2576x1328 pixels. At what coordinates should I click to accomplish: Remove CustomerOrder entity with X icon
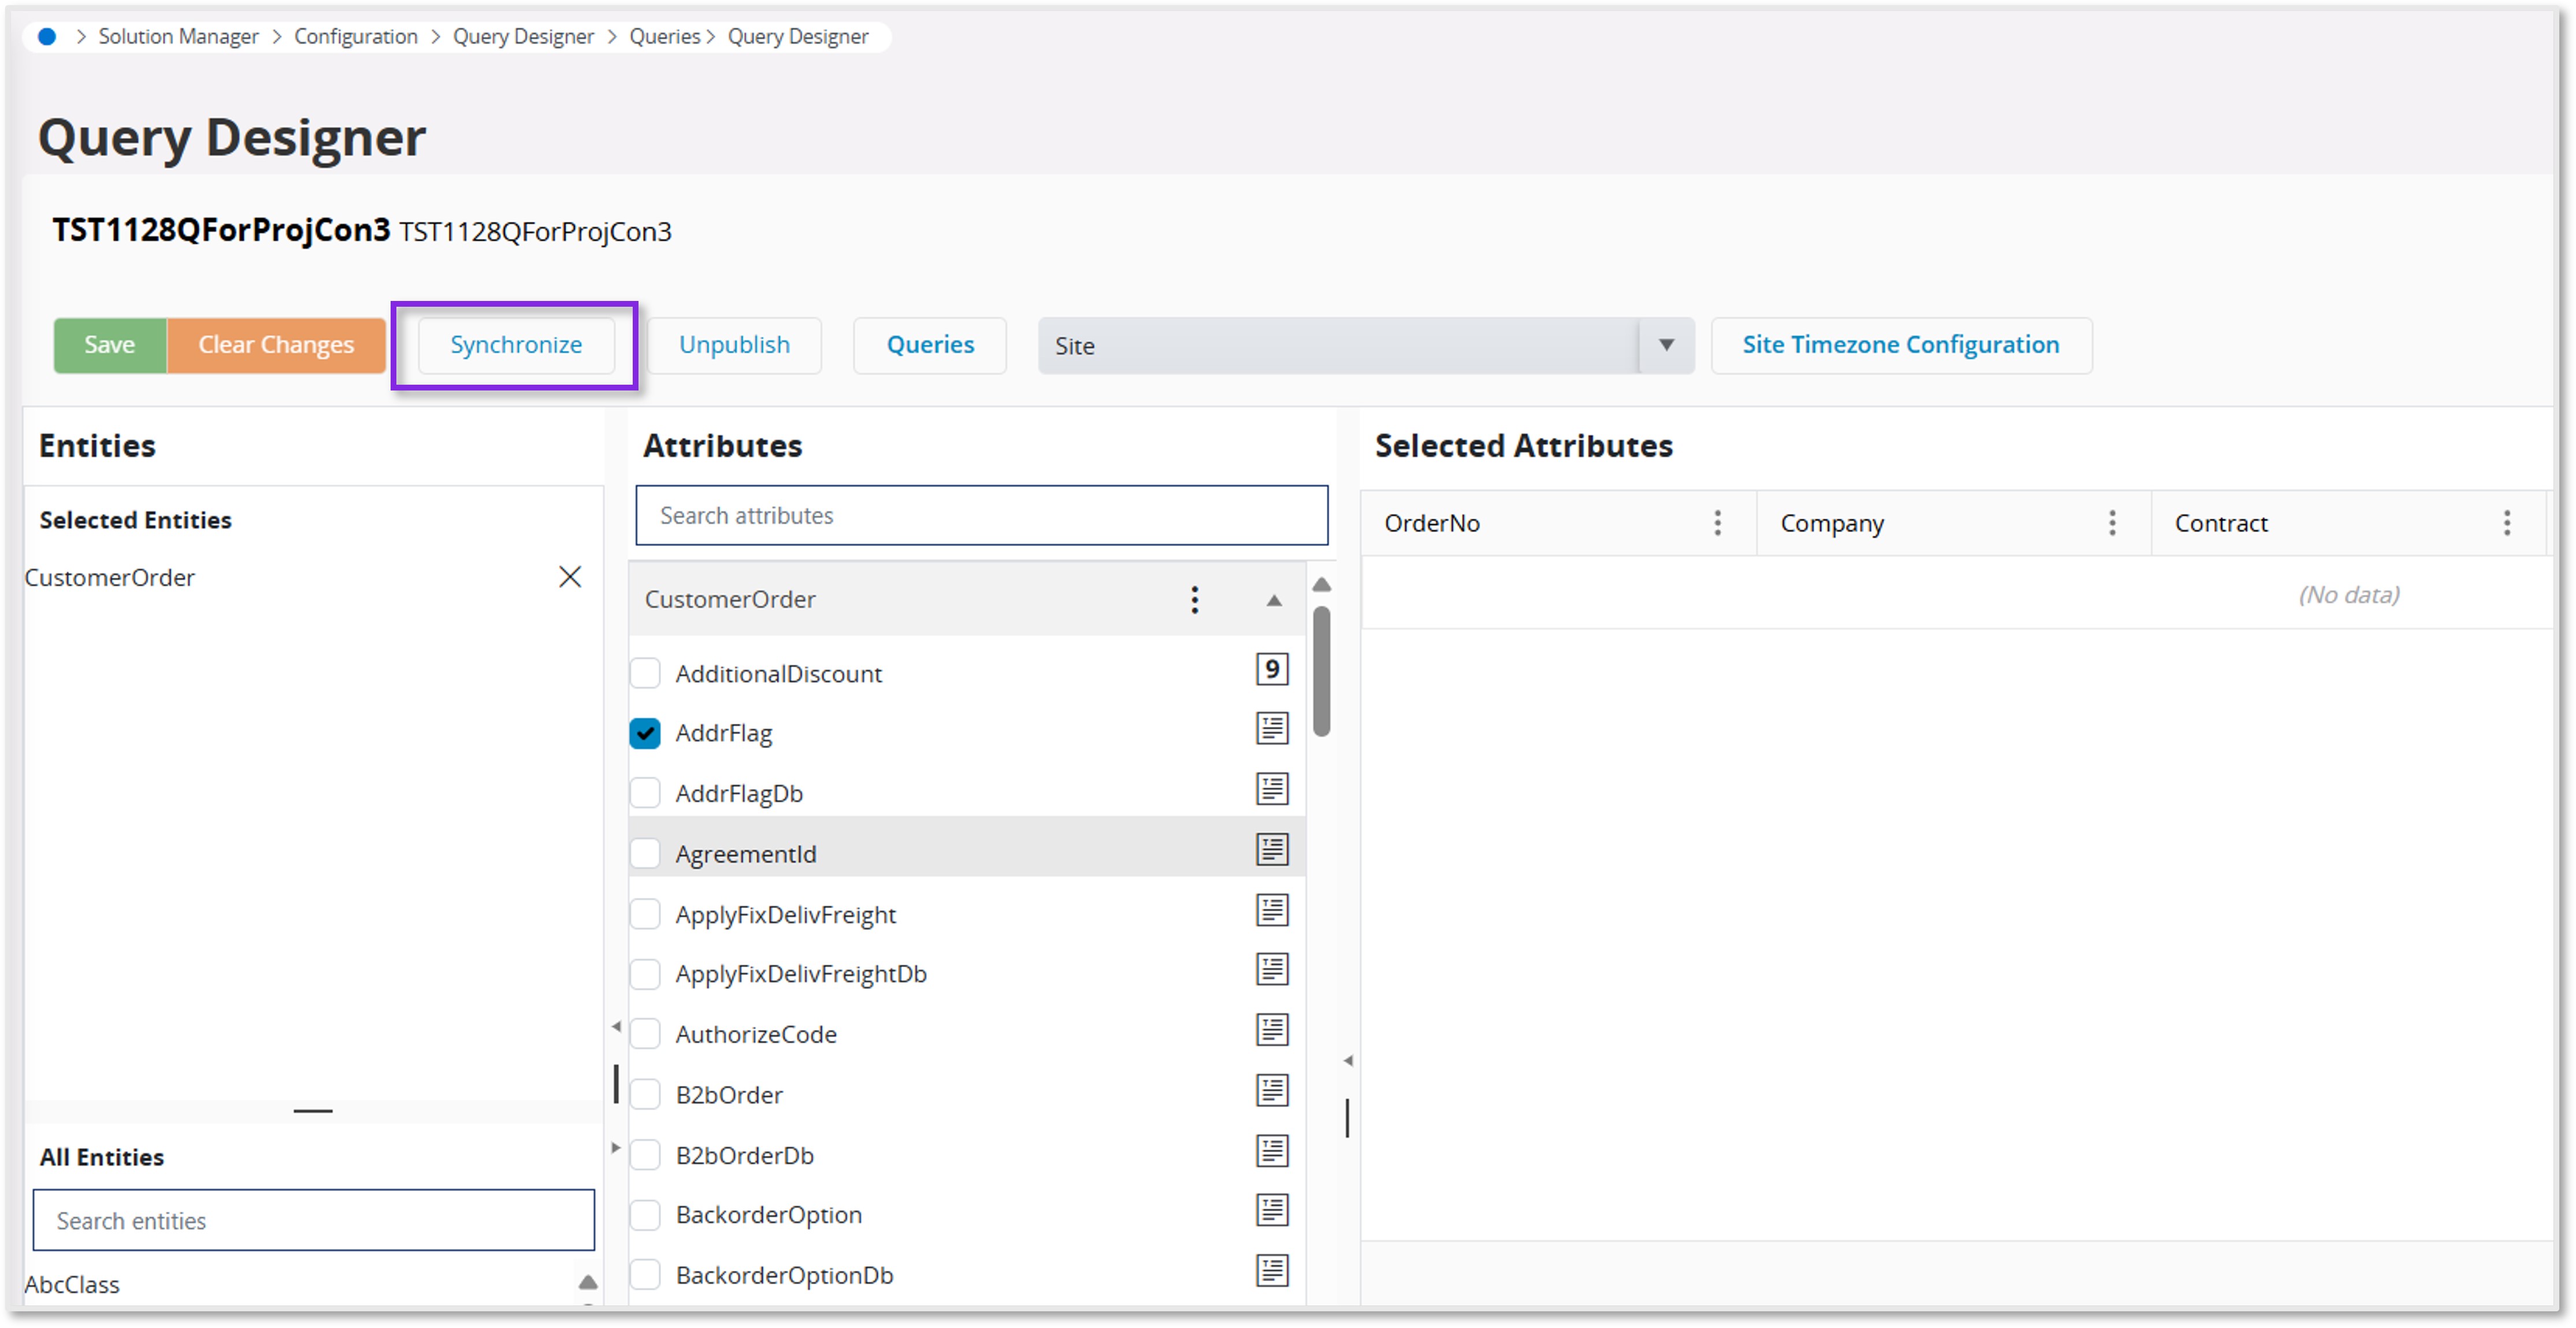(569, 577)
